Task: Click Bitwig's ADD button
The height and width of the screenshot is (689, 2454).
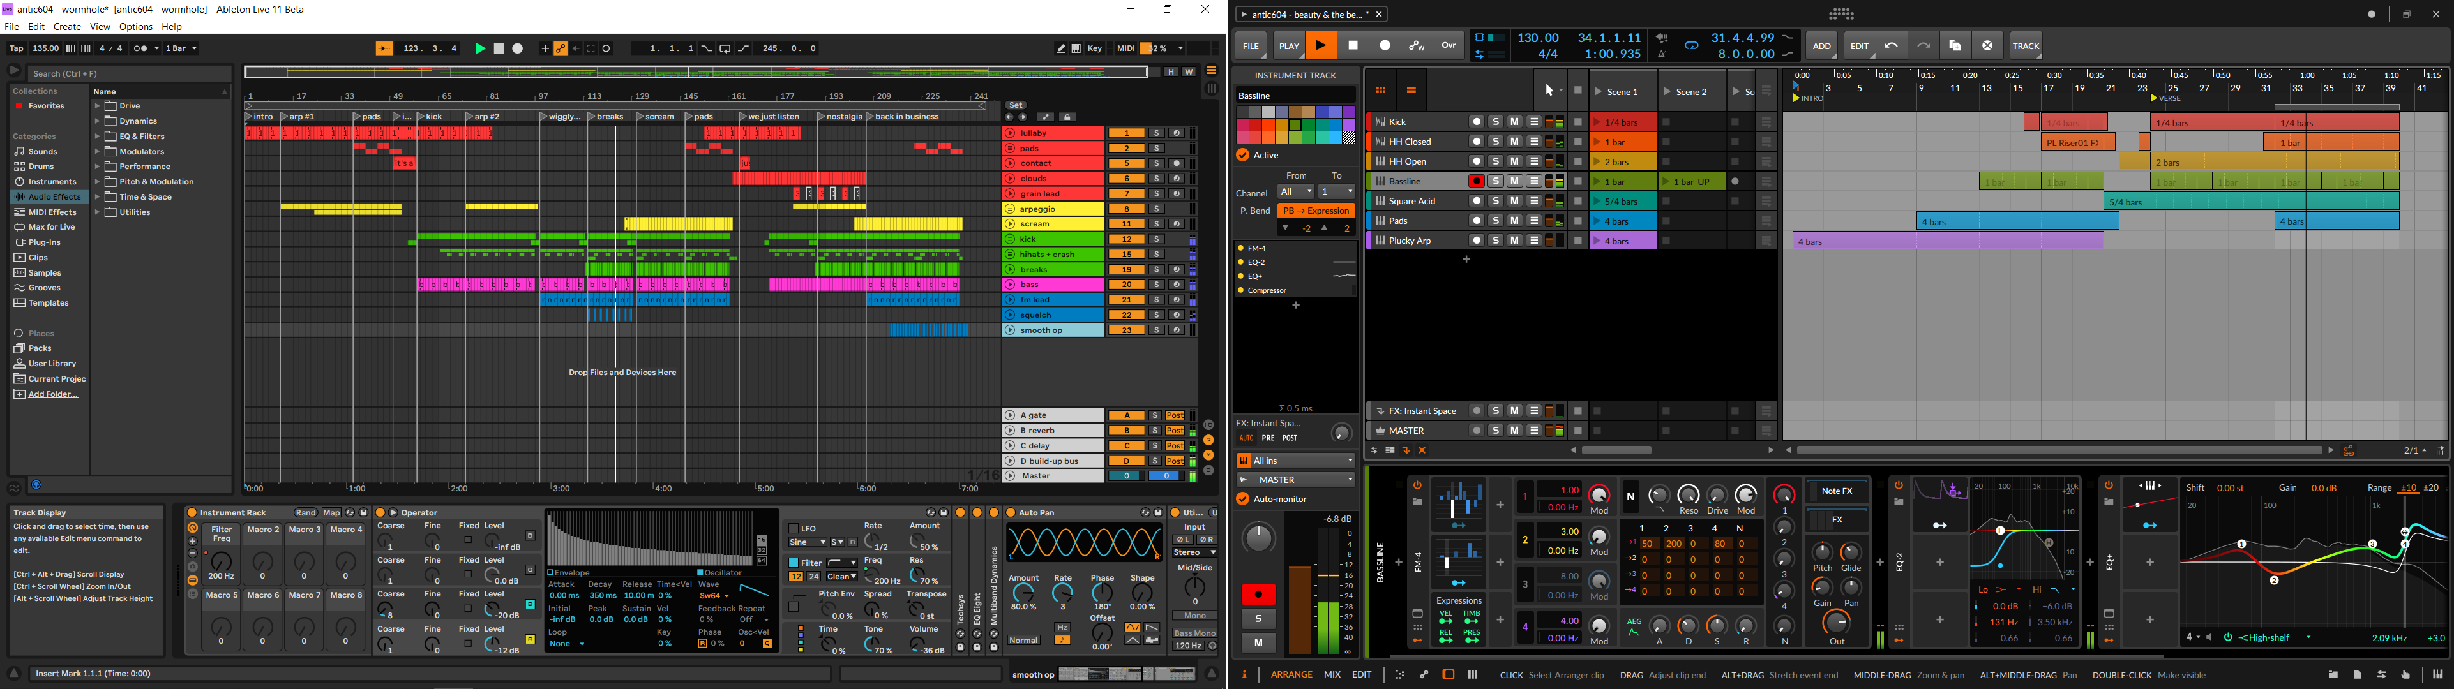Action: (1821, 46)
